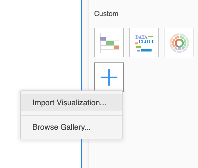Select the Gantt chart custom visualization
The width and height of the screenshot is (198, 168).
[109, 42]
